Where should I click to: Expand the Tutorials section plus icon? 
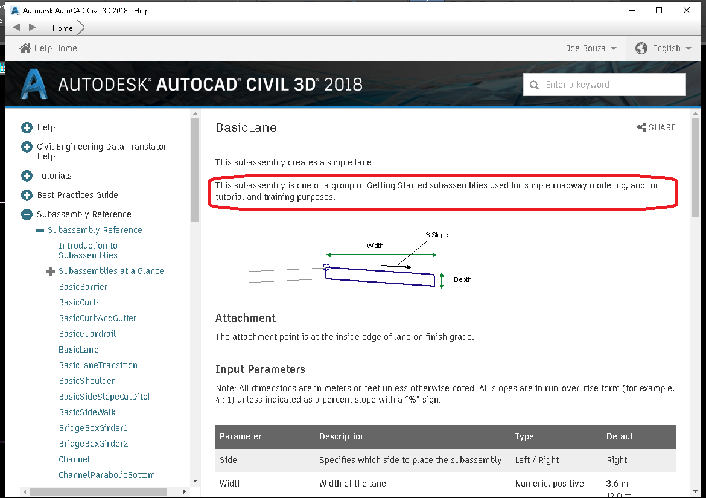tap(27, 176)
